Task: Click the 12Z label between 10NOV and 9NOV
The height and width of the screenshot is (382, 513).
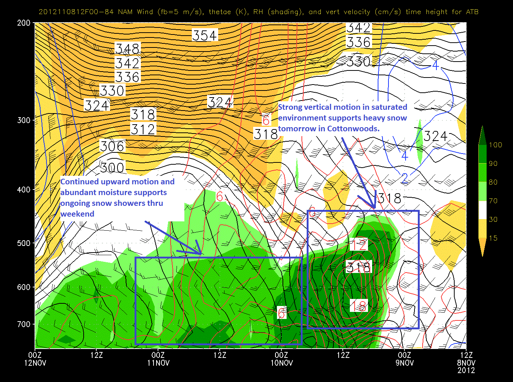Action: 343,355
